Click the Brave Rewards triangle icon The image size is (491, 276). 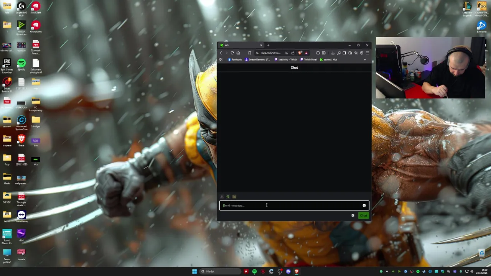[306, 53]
